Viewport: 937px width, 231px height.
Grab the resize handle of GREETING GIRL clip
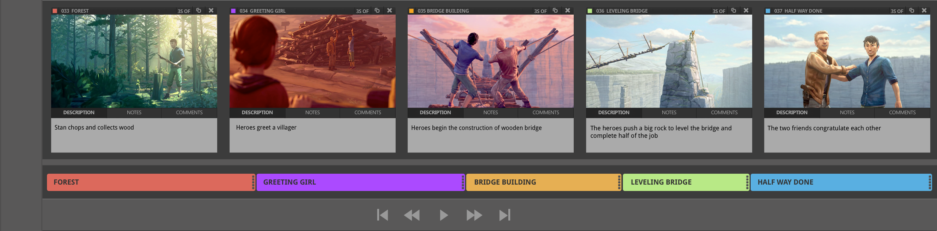[463, 182]
